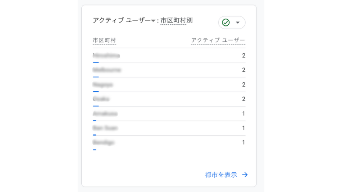Click the user count for the Osaka row
The height and width of the screenshot is (192, 342).
[243, 99]
